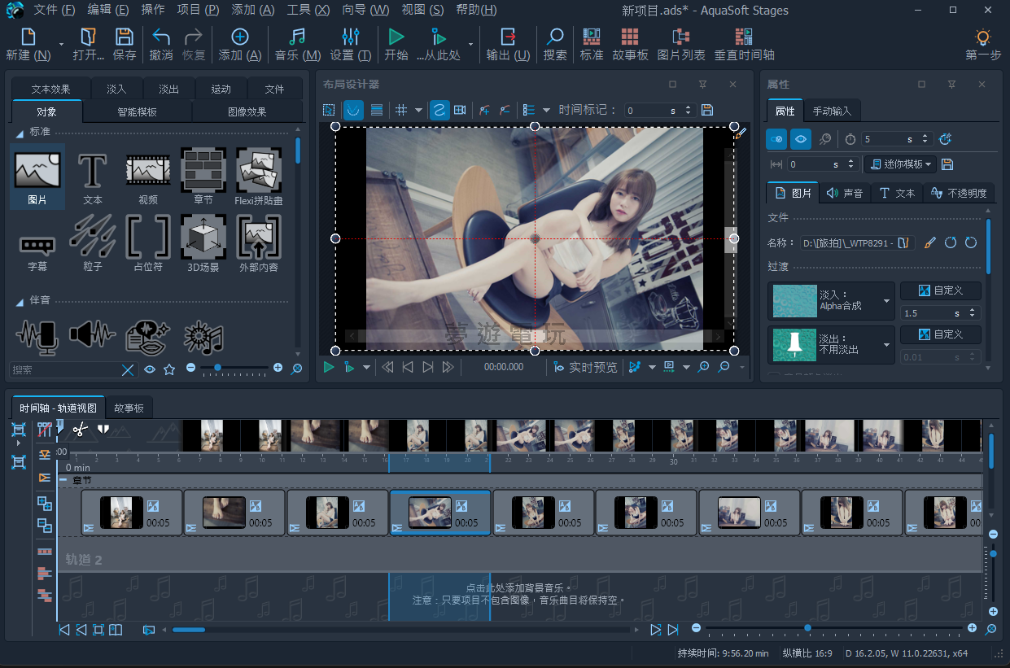The height and width of the screenshot is (668, 1010).
Task: Open the 迷你模板 dropdown
Action: pos(900,164)
